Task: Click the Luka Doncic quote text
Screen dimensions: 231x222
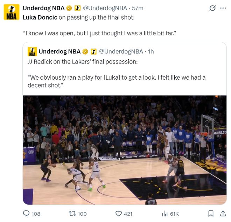Action: coord(99,34)
